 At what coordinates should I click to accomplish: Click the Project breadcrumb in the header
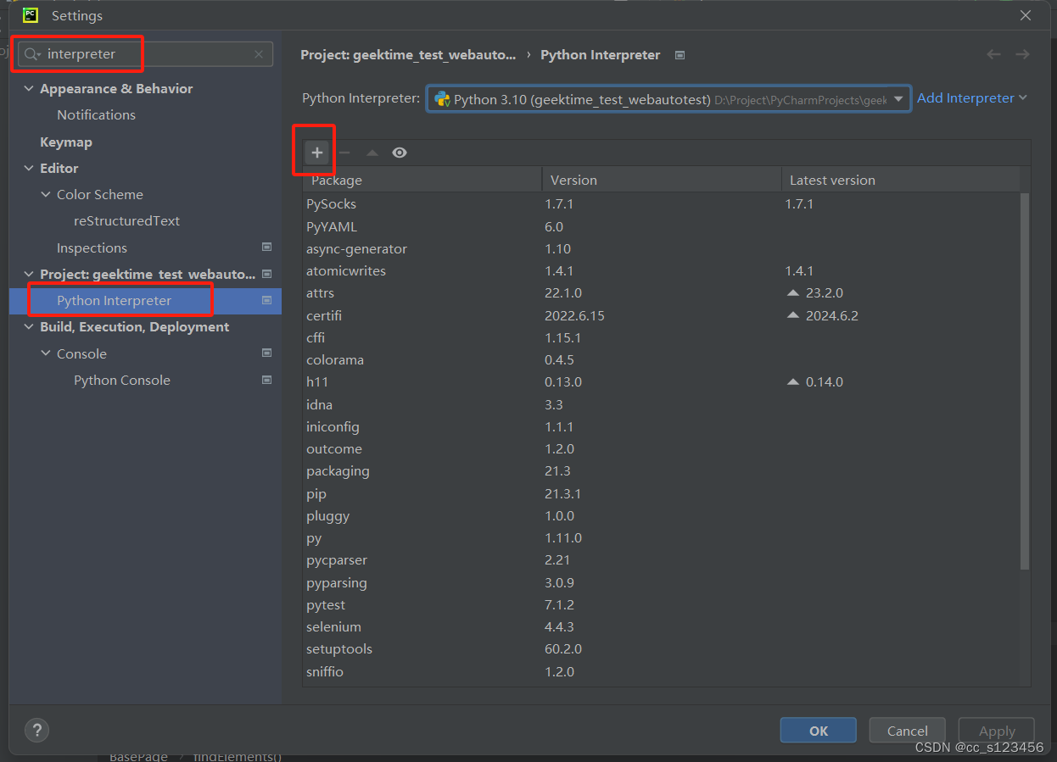pos(407,54)
